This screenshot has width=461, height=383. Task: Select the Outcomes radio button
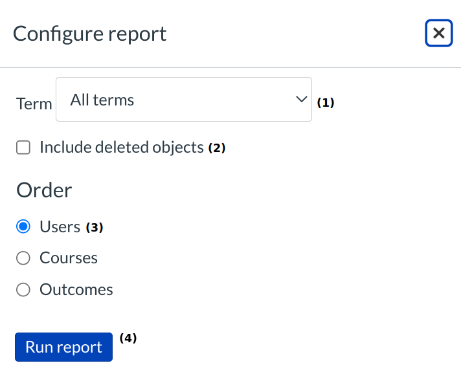point(23,290)
